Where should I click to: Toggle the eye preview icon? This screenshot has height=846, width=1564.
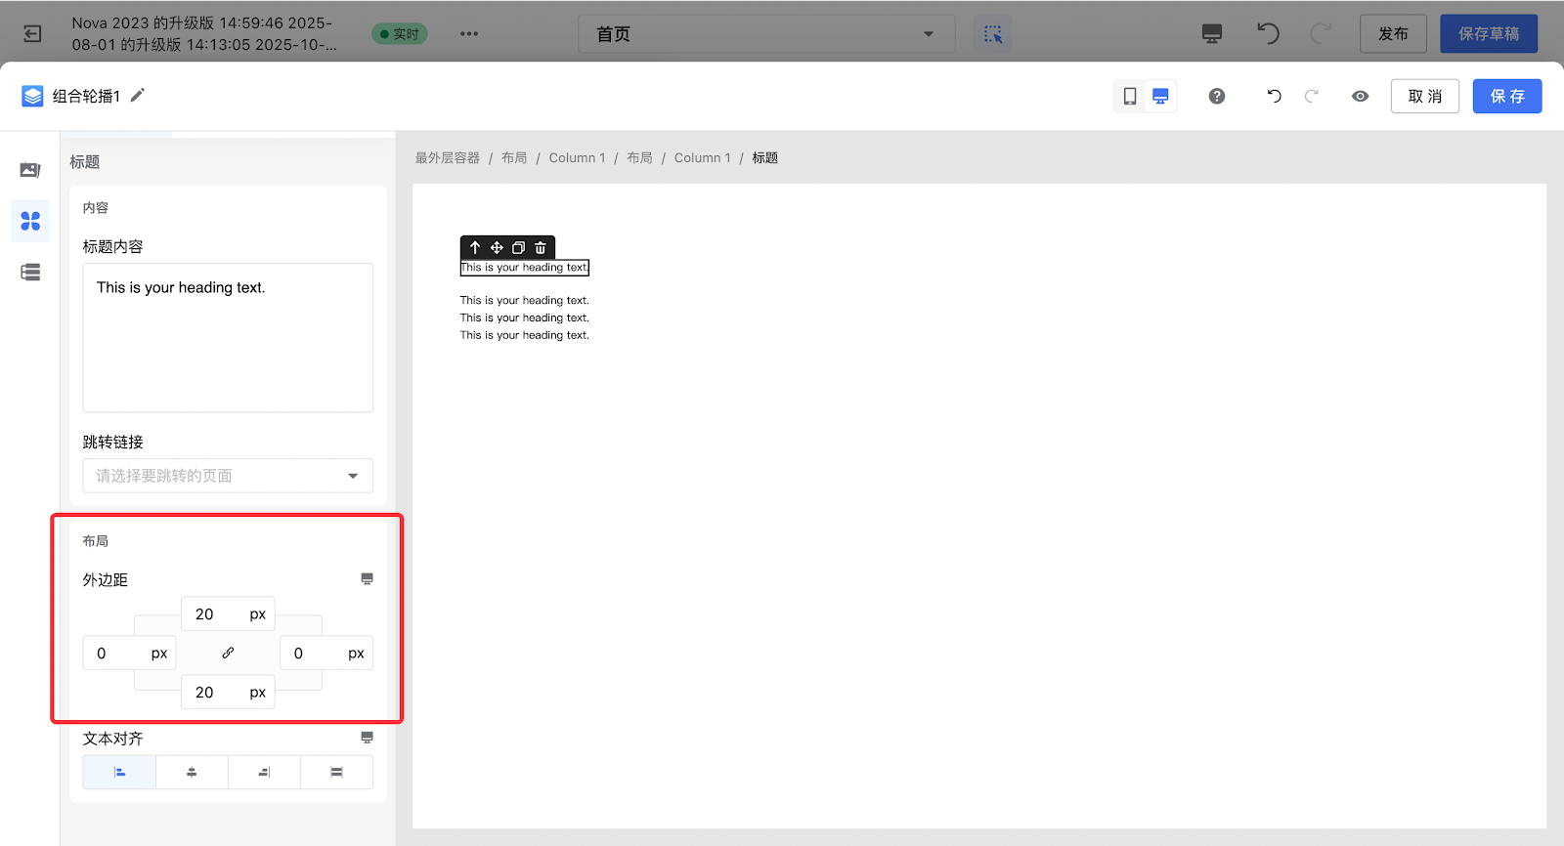[x=1360, y=96]
